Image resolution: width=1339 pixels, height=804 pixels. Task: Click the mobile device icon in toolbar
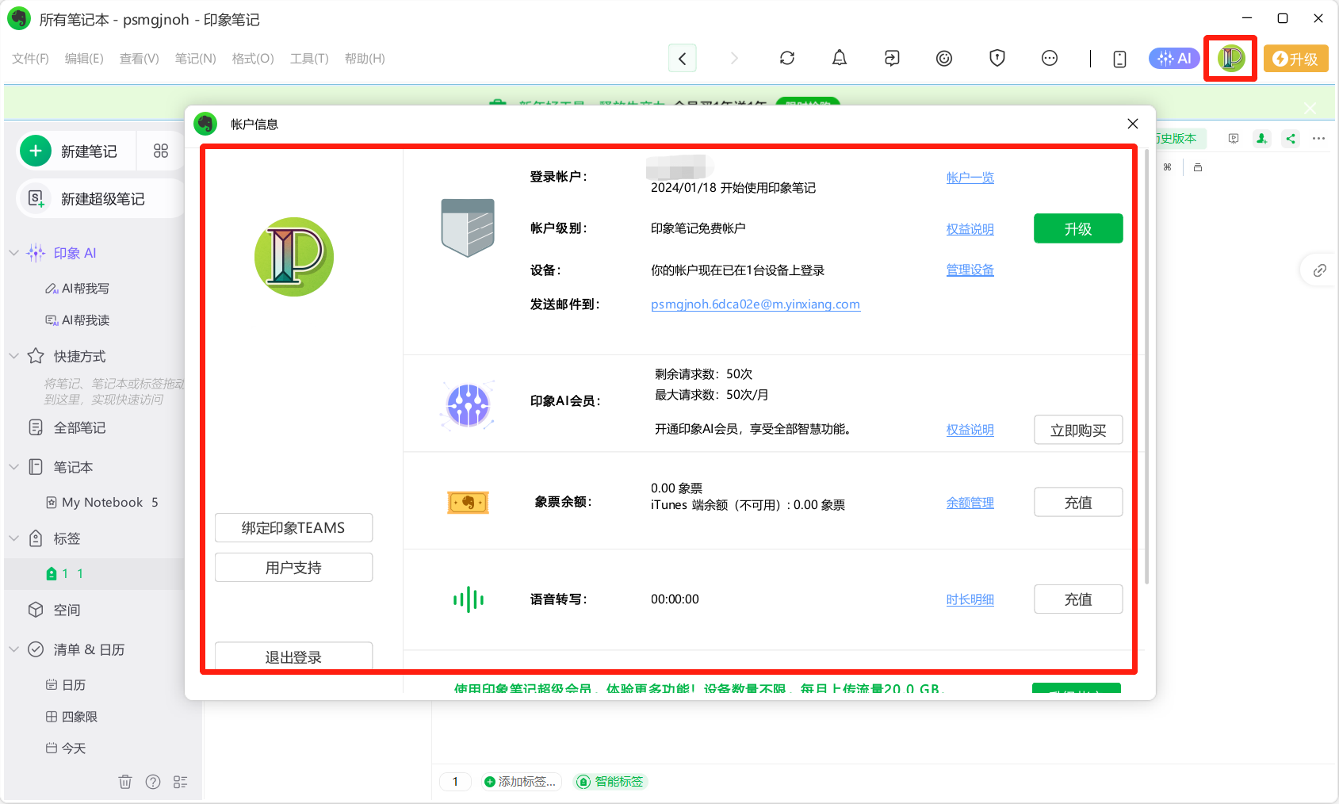tap(1119, 59)
